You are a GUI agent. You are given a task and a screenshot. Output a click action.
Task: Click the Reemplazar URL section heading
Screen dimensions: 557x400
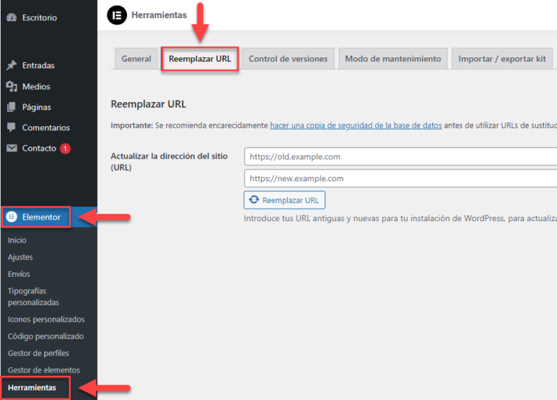click(x=149, y=104)
